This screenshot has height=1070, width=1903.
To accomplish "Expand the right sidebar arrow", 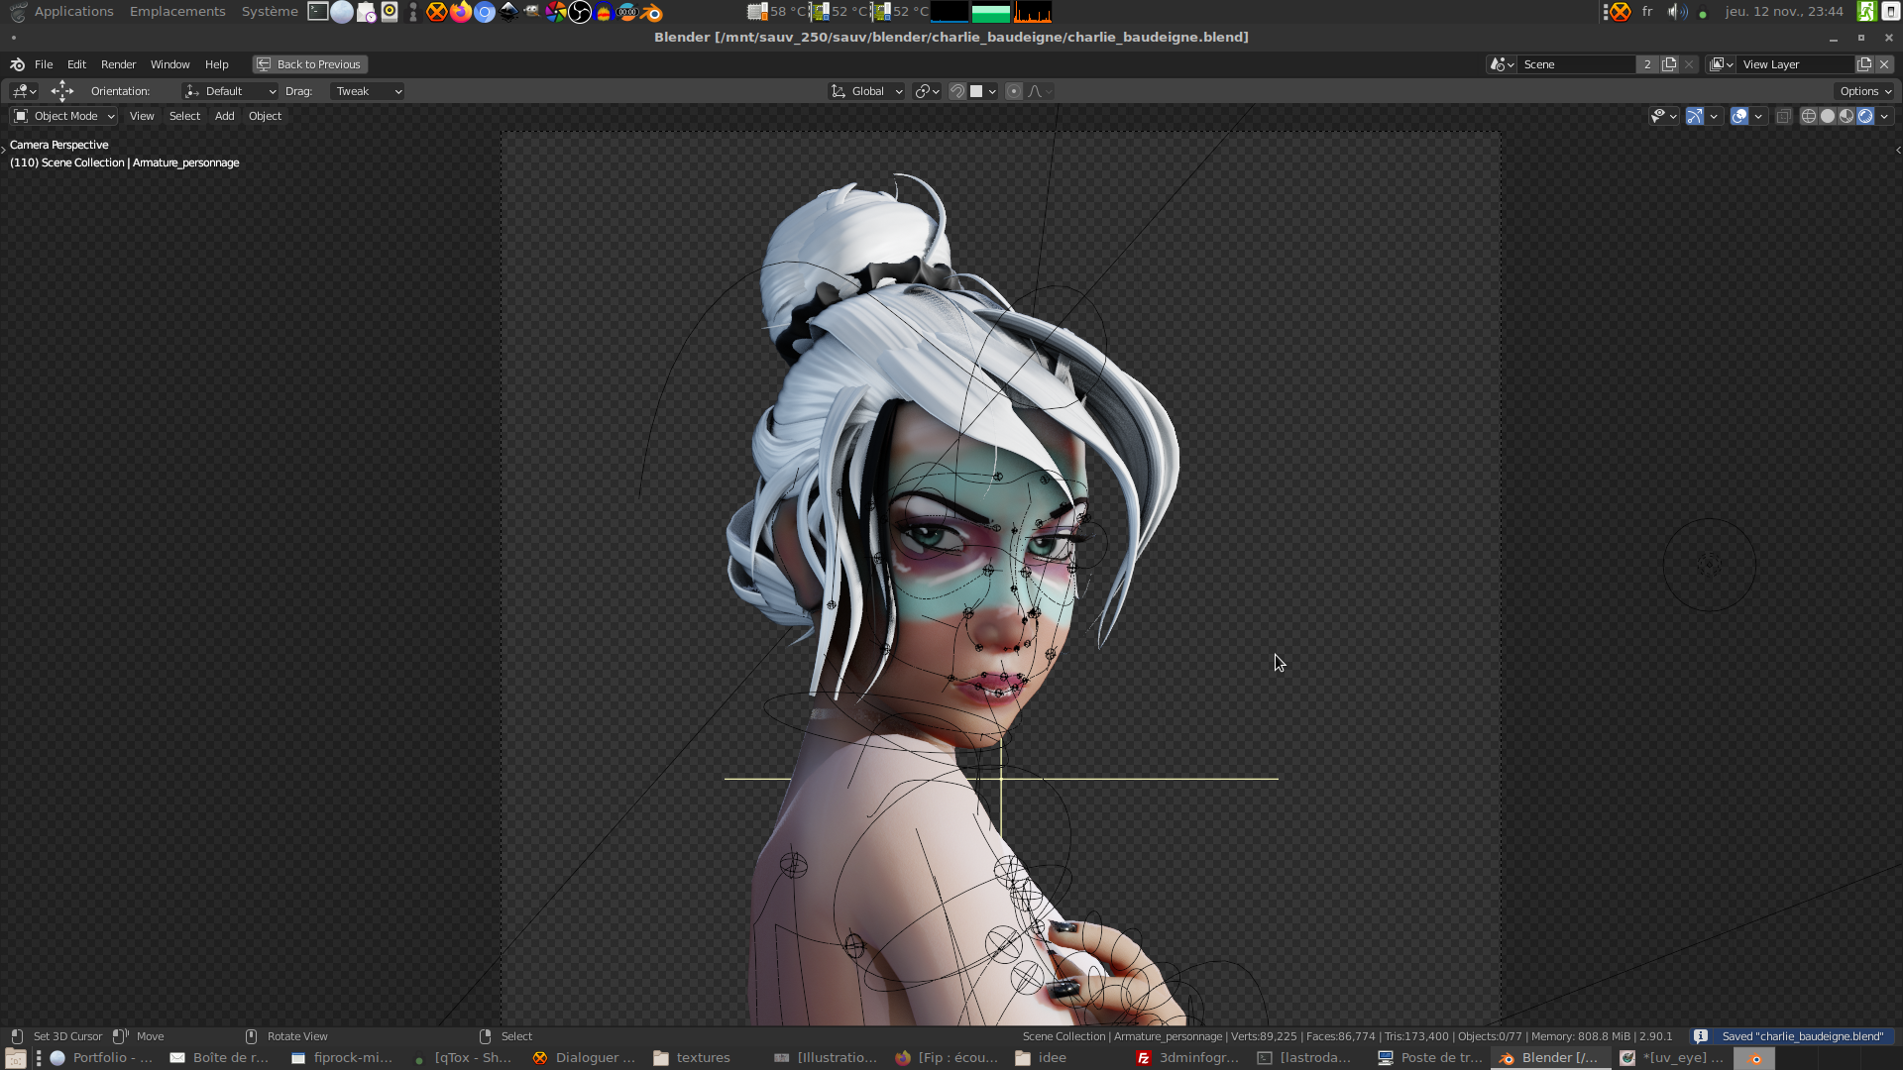I will (x=1898, y=150).
